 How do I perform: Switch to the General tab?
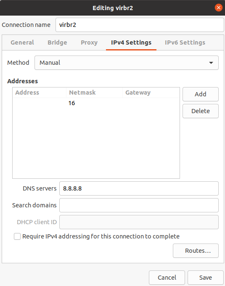(22, 42)
